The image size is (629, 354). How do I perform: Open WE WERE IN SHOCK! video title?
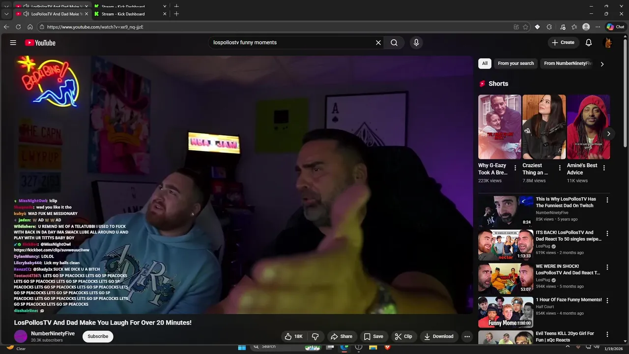pyautogui.click(x=568, y=269)
